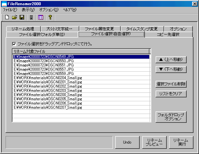Click the purple window toolbar icon

point(40,17)
